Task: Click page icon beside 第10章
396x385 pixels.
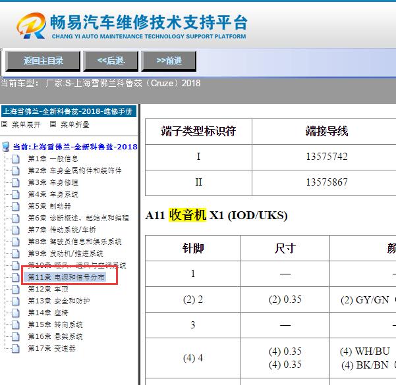Action: tap(16, 266)
